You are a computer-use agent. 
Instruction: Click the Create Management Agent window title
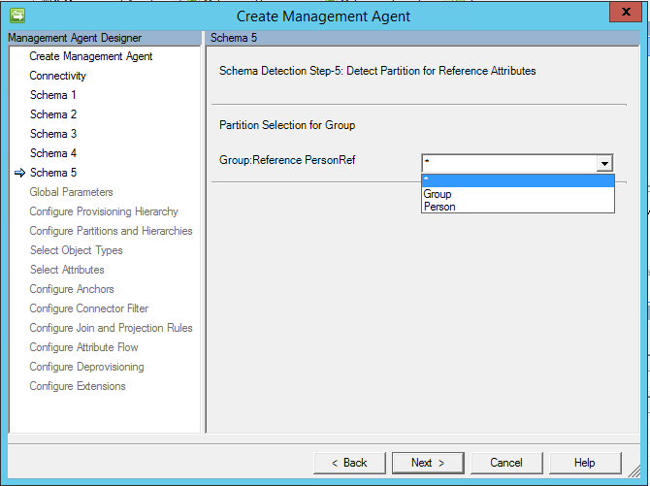tap(323, 16)
